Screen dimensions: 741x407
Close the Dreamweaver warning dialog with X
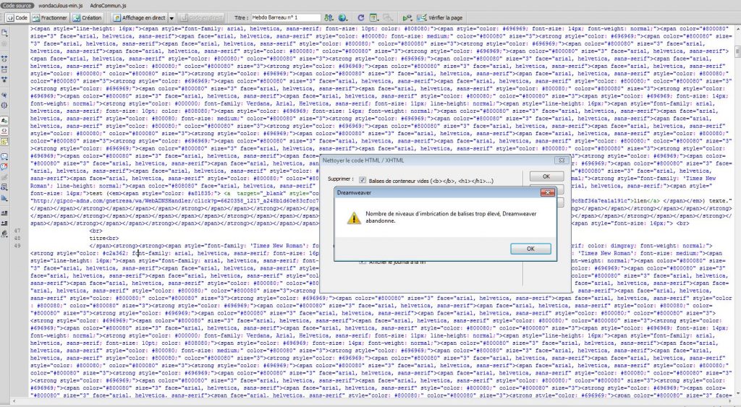pyautogui.click(x=549, y=194)
